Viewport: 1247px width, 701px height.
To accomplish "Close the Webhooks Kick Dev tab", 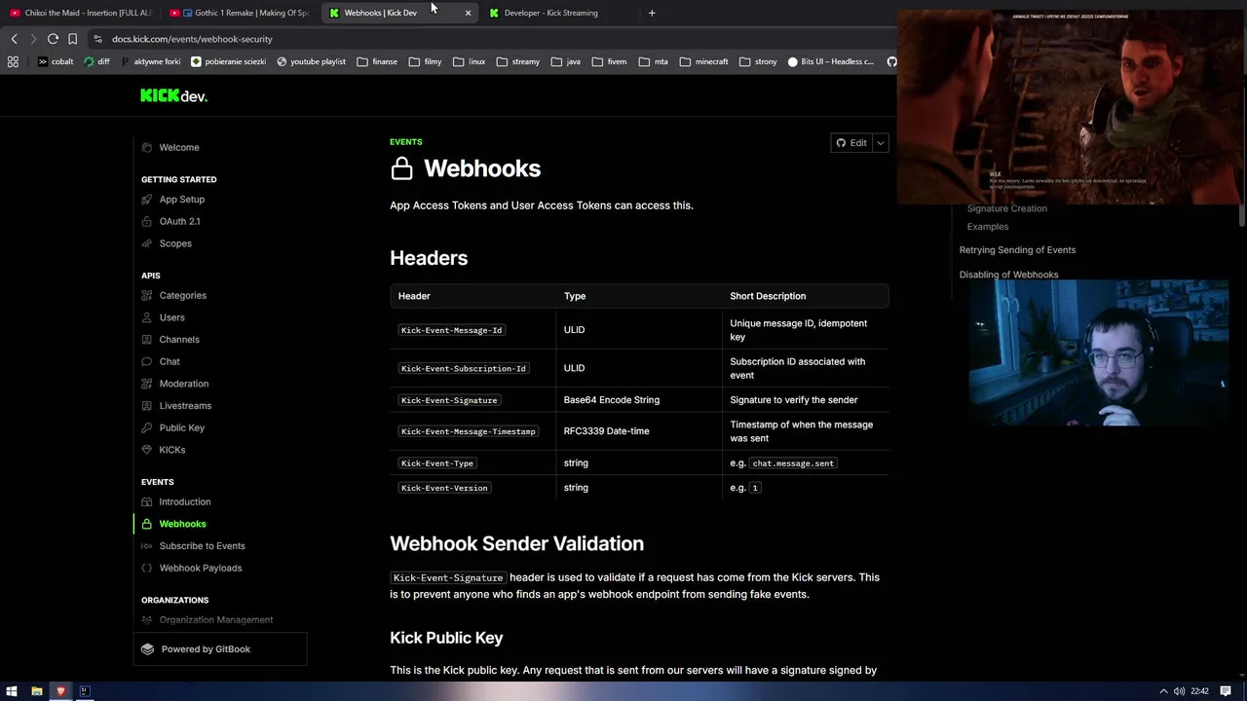I will click(468, 13).
